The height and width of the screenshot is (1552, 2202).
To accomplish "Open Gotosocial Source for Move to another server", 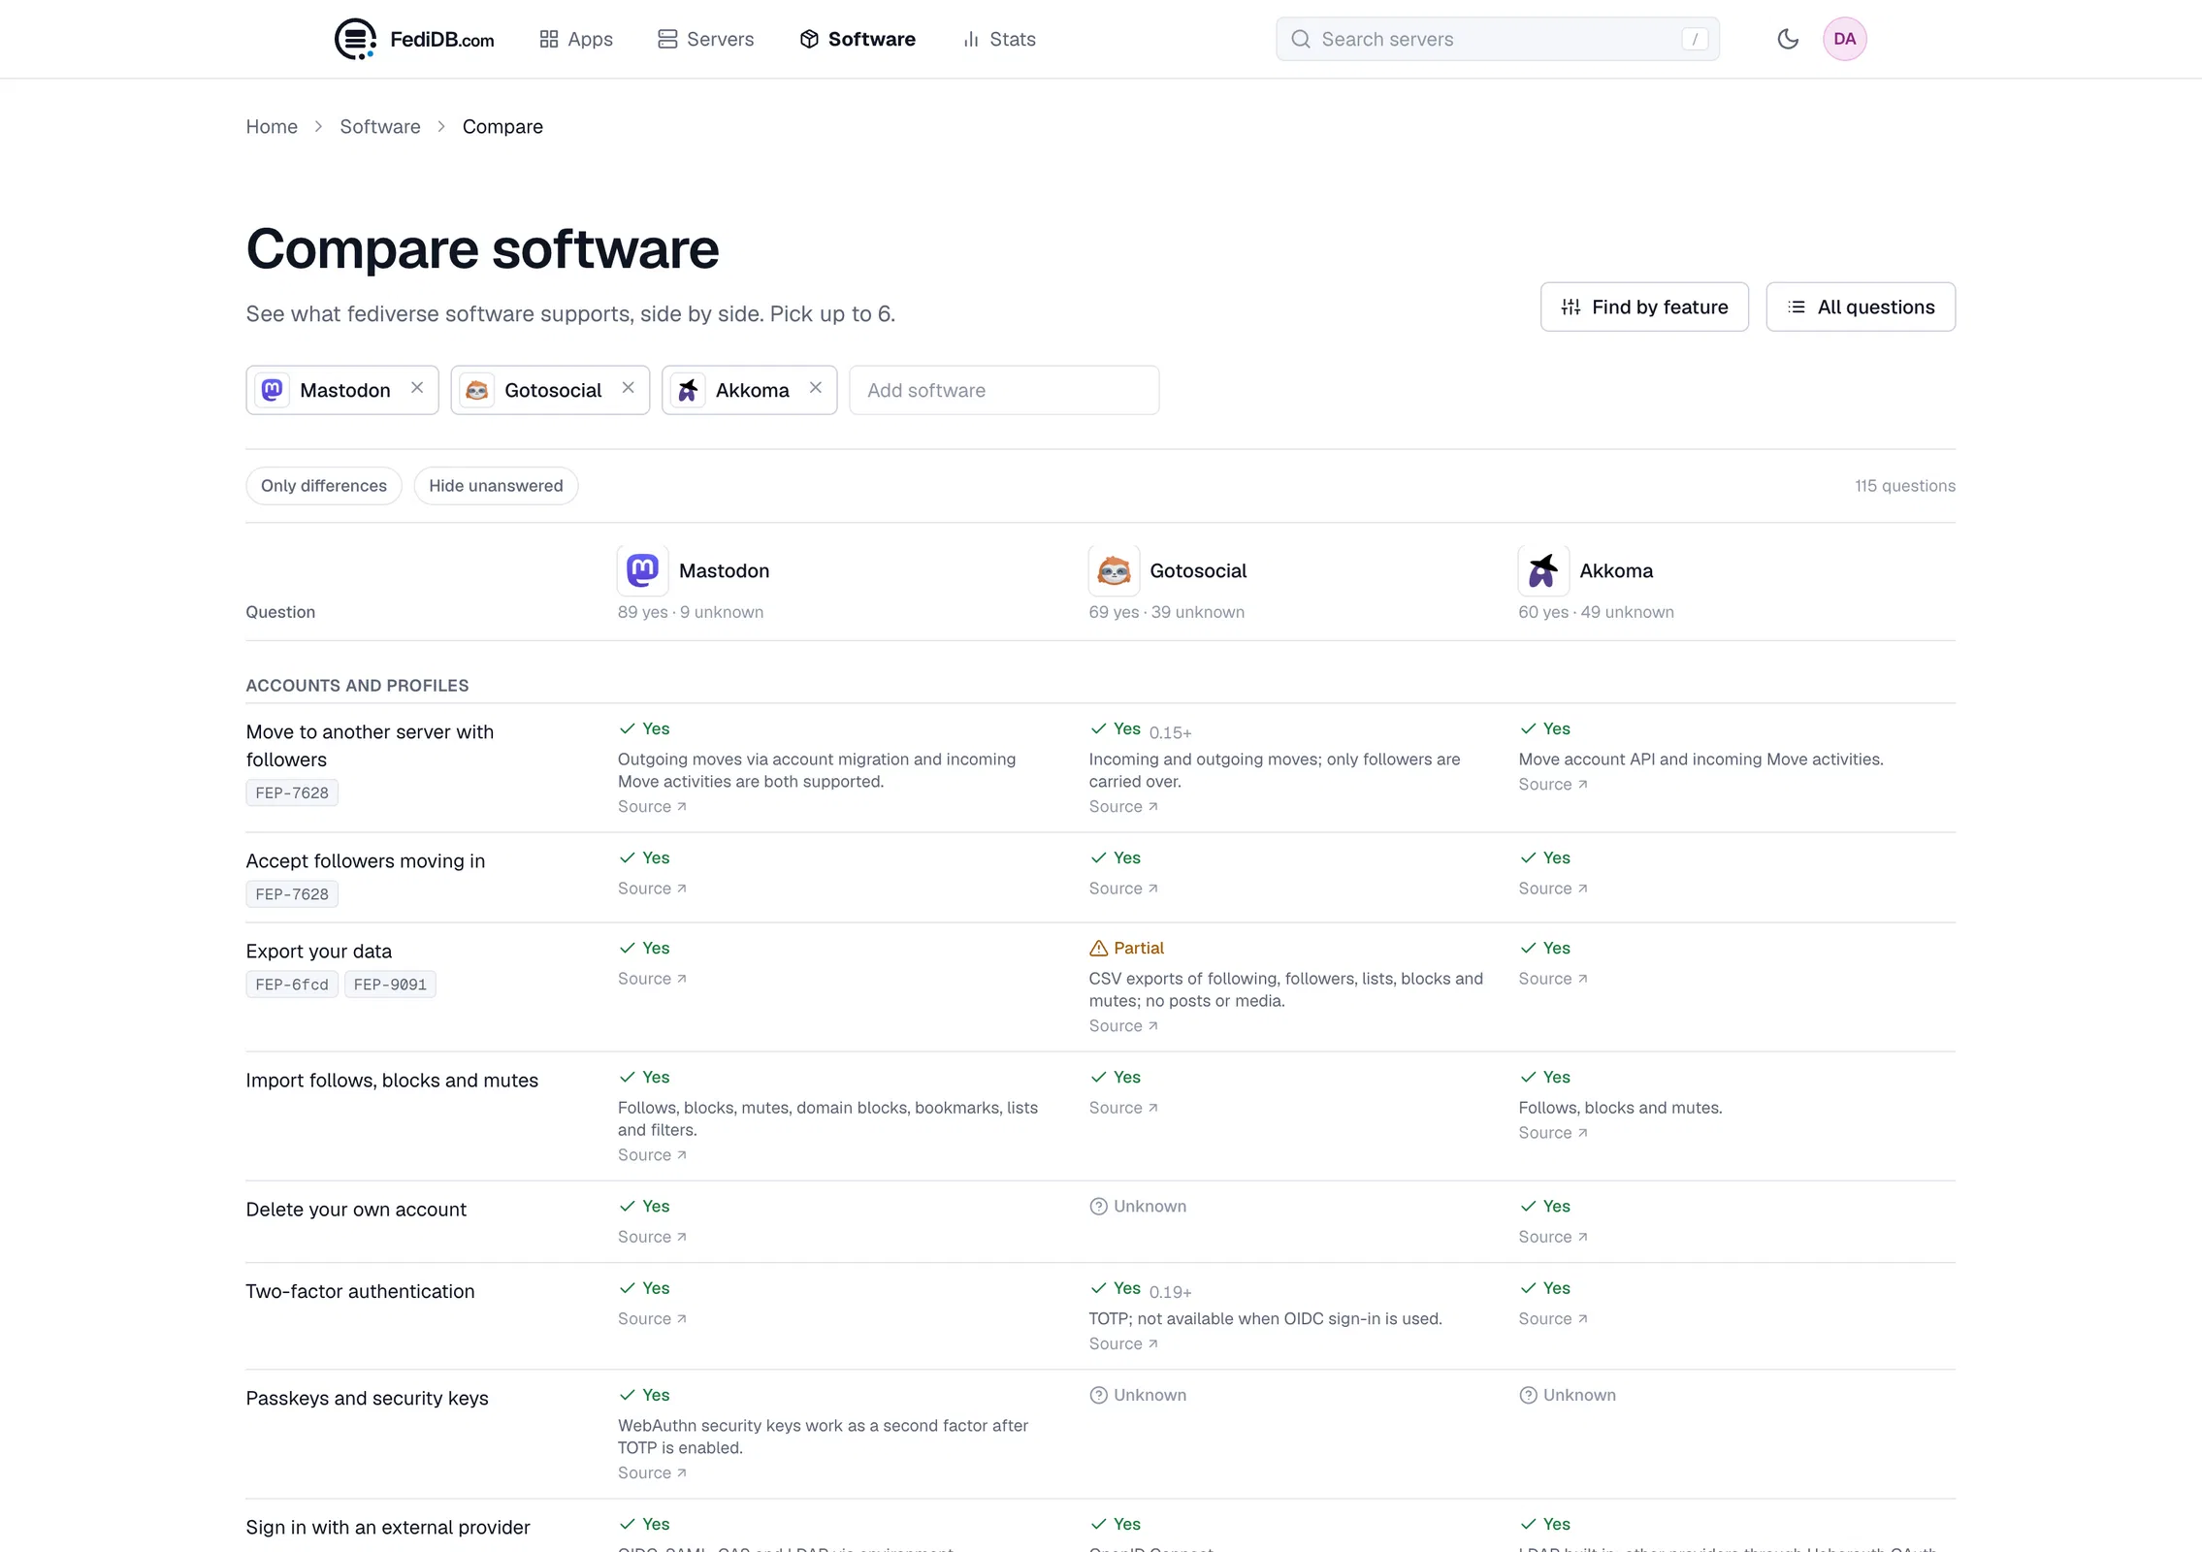I will click(1123, 806).
